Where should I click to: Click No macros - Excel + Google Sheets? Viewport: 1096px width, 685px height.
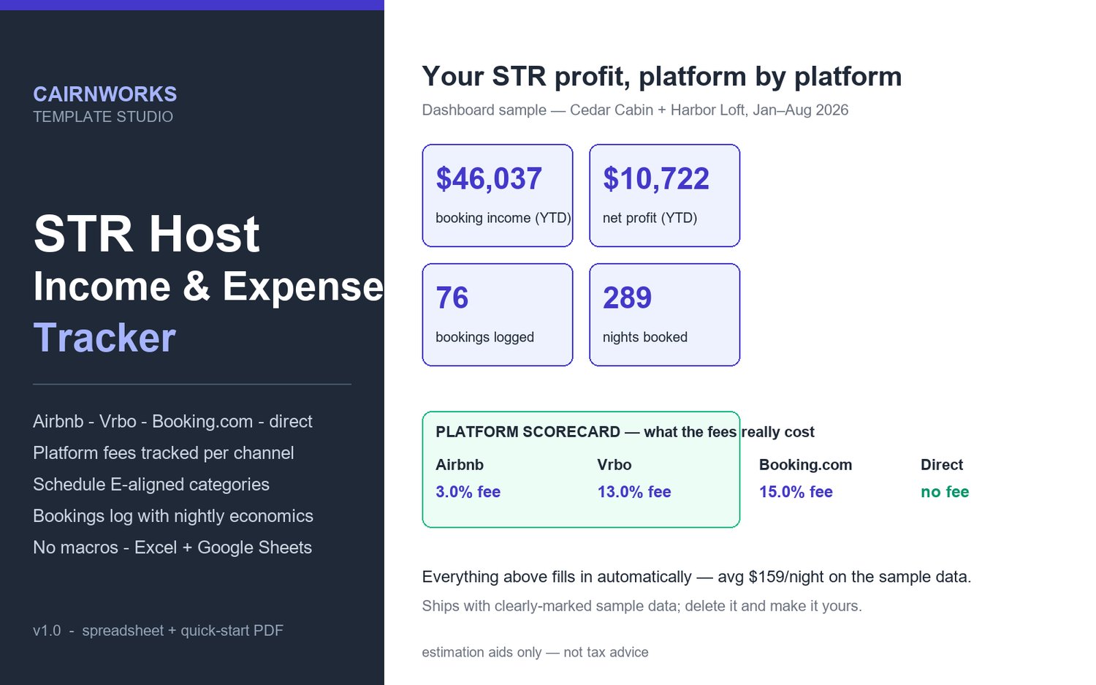click(x=172, y=548)
